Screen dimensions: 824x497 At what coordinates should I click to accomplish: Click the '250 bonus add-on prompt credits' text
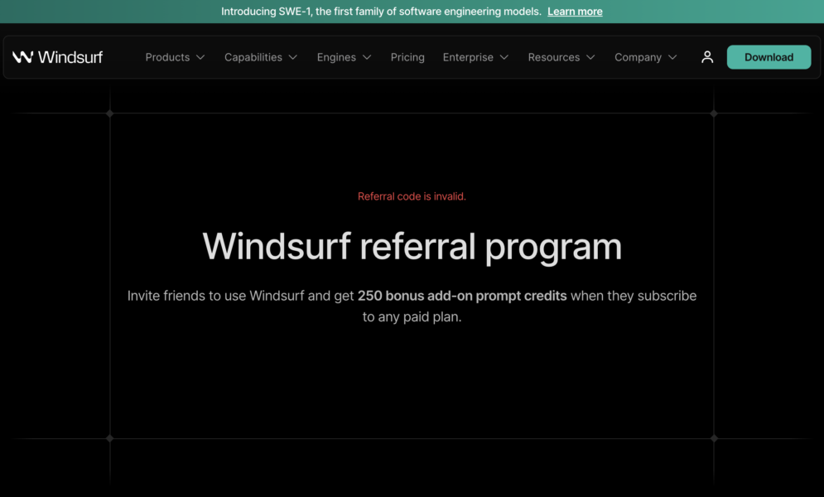point(462,296)
